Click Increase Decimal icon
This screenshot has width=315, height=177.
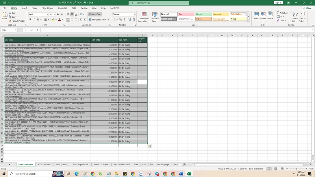130,19
